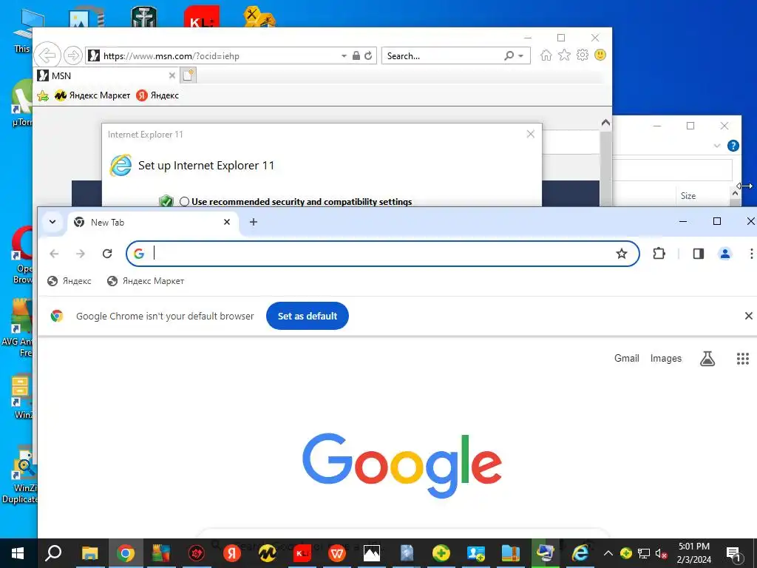
Task: Select the New Tab tab in Chrome
Action: pyautogui.click(x=154, y=222)
